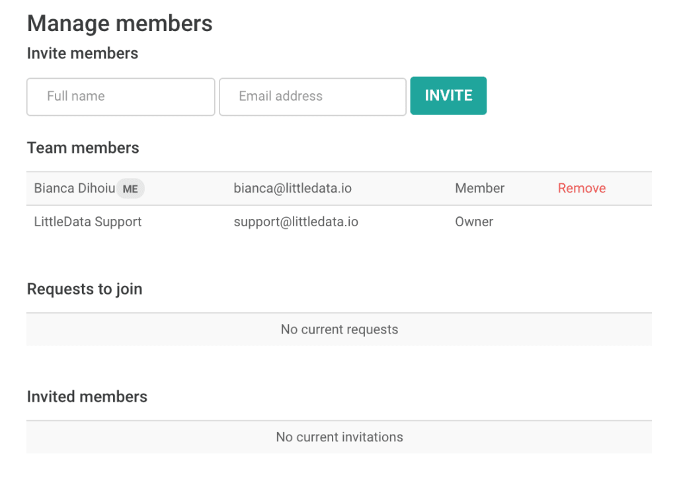Click the No current invitations row

click(339, 437)
